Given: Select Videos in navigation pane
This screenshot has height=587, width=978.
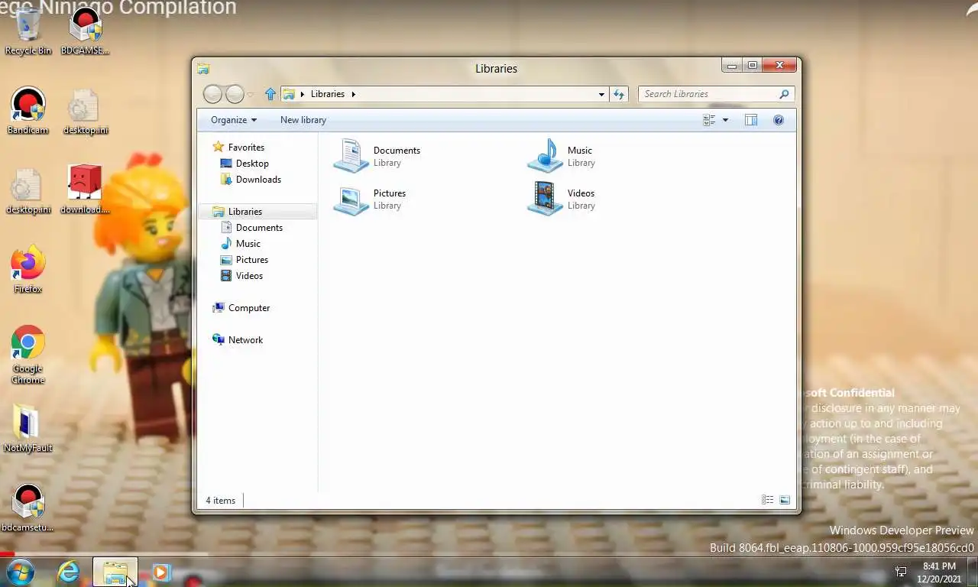Looking at the screenshot, I should pyautogui.click(x=249, y=276).
